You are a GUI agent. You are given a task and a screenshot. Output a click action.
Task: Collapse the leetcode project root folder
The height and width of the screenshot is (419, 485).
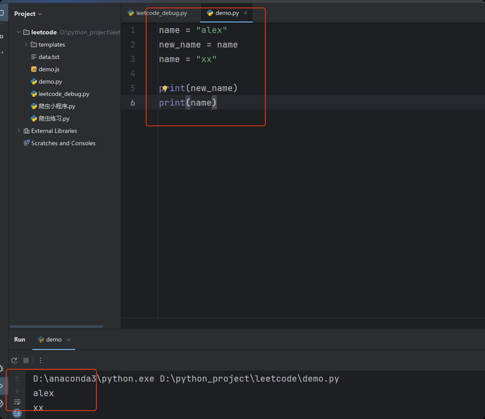(18, 32)
